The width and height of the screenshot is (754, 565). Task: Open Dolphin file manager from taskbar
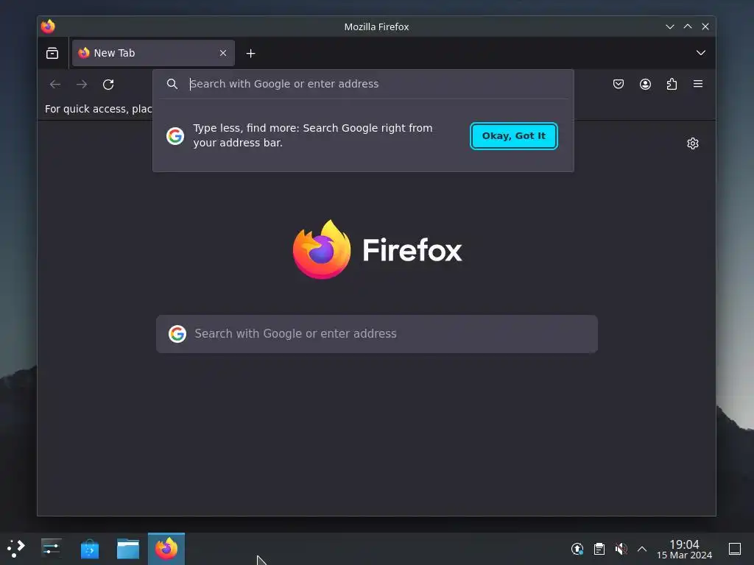click(128, 549)
